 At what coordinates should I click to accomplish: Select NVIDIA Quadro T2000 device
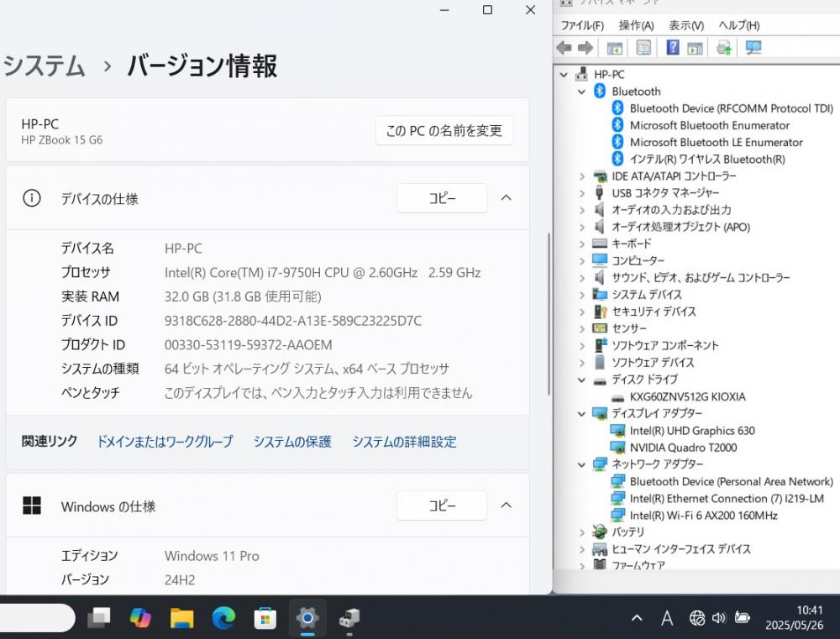click(684, 448)
